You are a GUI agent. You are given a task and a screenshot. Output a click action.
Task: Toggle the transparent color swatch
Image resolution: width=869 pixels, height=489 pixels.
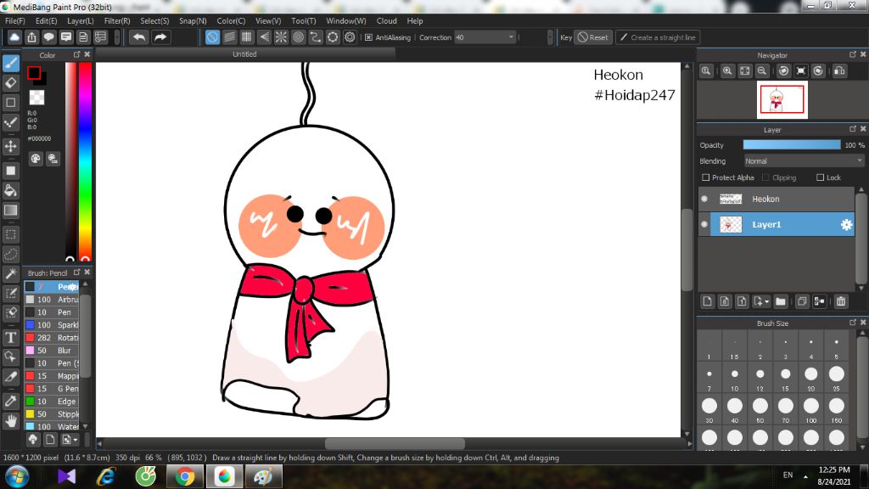36,98
